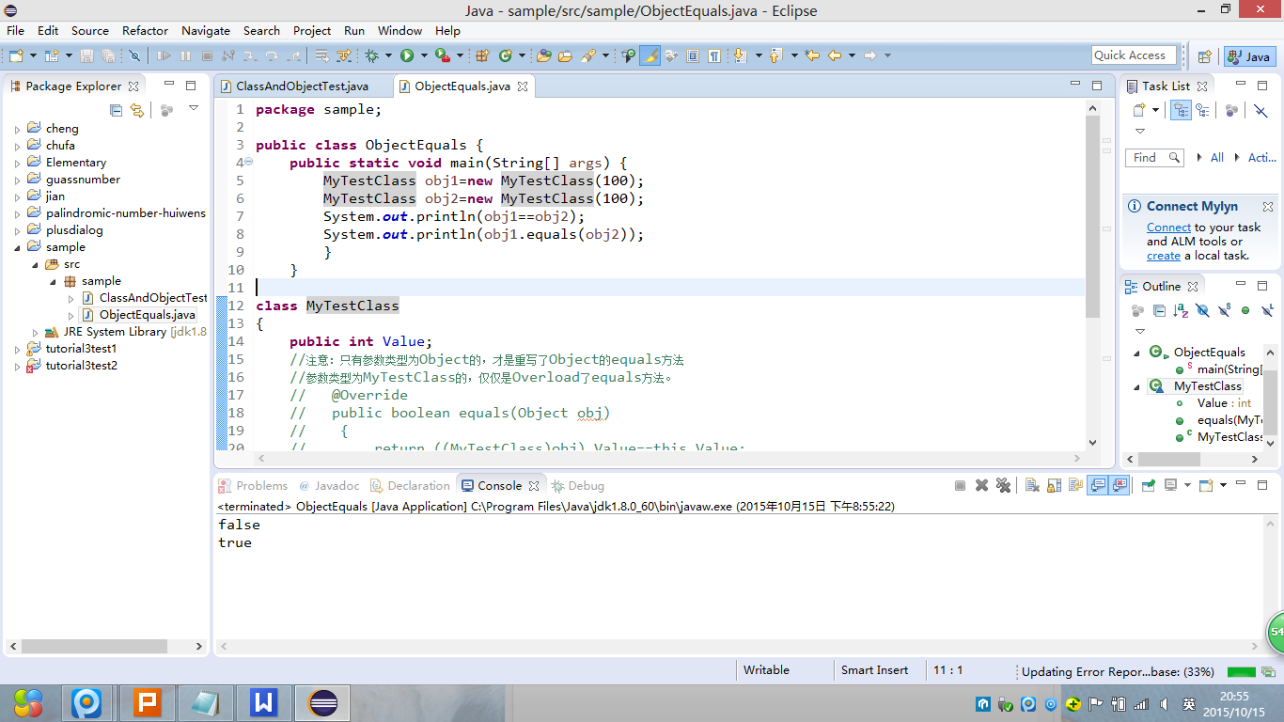The height and width of the screenshot is (722, 1284).
Task: Toggle Hide Non-Public Members green dot
Action: click(x=1245, y=310)
